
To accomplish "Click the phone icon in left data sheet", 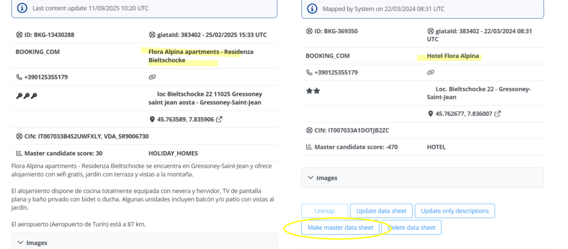I will pyautogui.click(x=19, y=77).
